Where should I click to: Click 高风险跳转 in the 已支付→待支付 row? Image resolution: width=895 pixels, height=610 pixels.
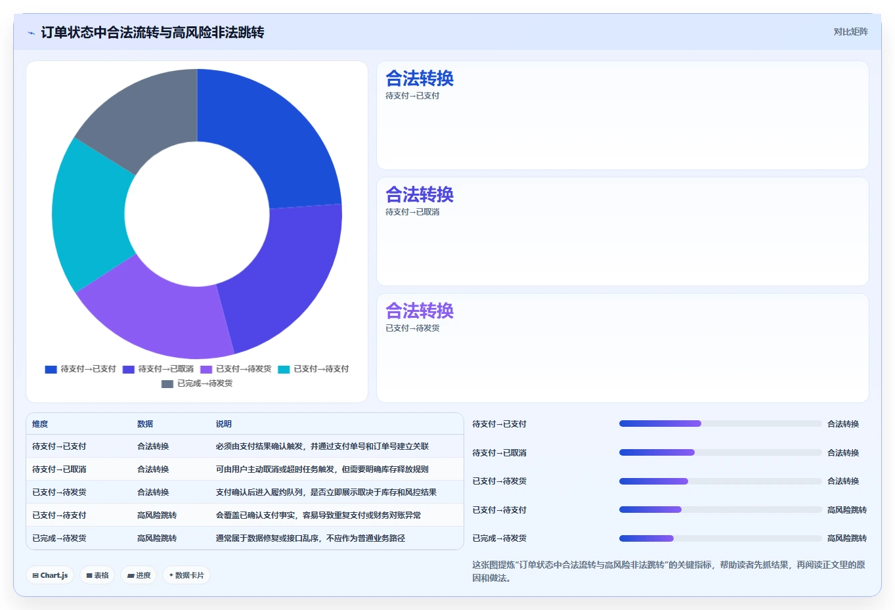(x=157, y=515)
